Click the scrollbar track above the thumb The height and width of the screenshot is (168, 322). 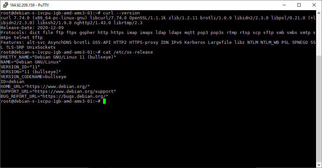click(x=319, y=35)
